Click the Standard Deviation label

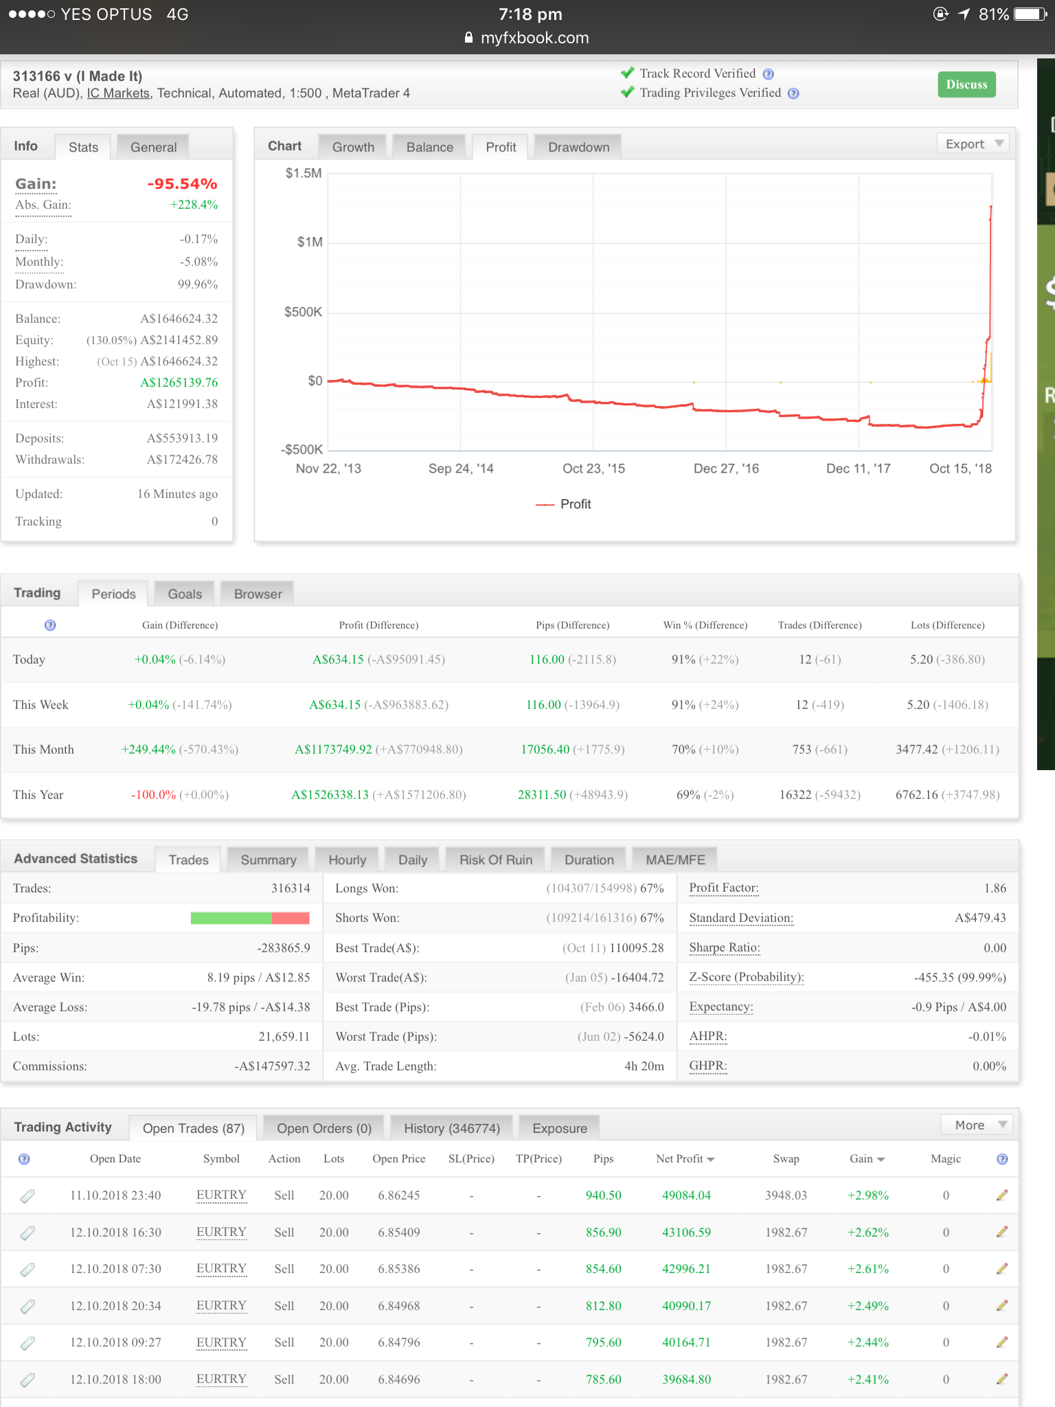click(740, 918)
